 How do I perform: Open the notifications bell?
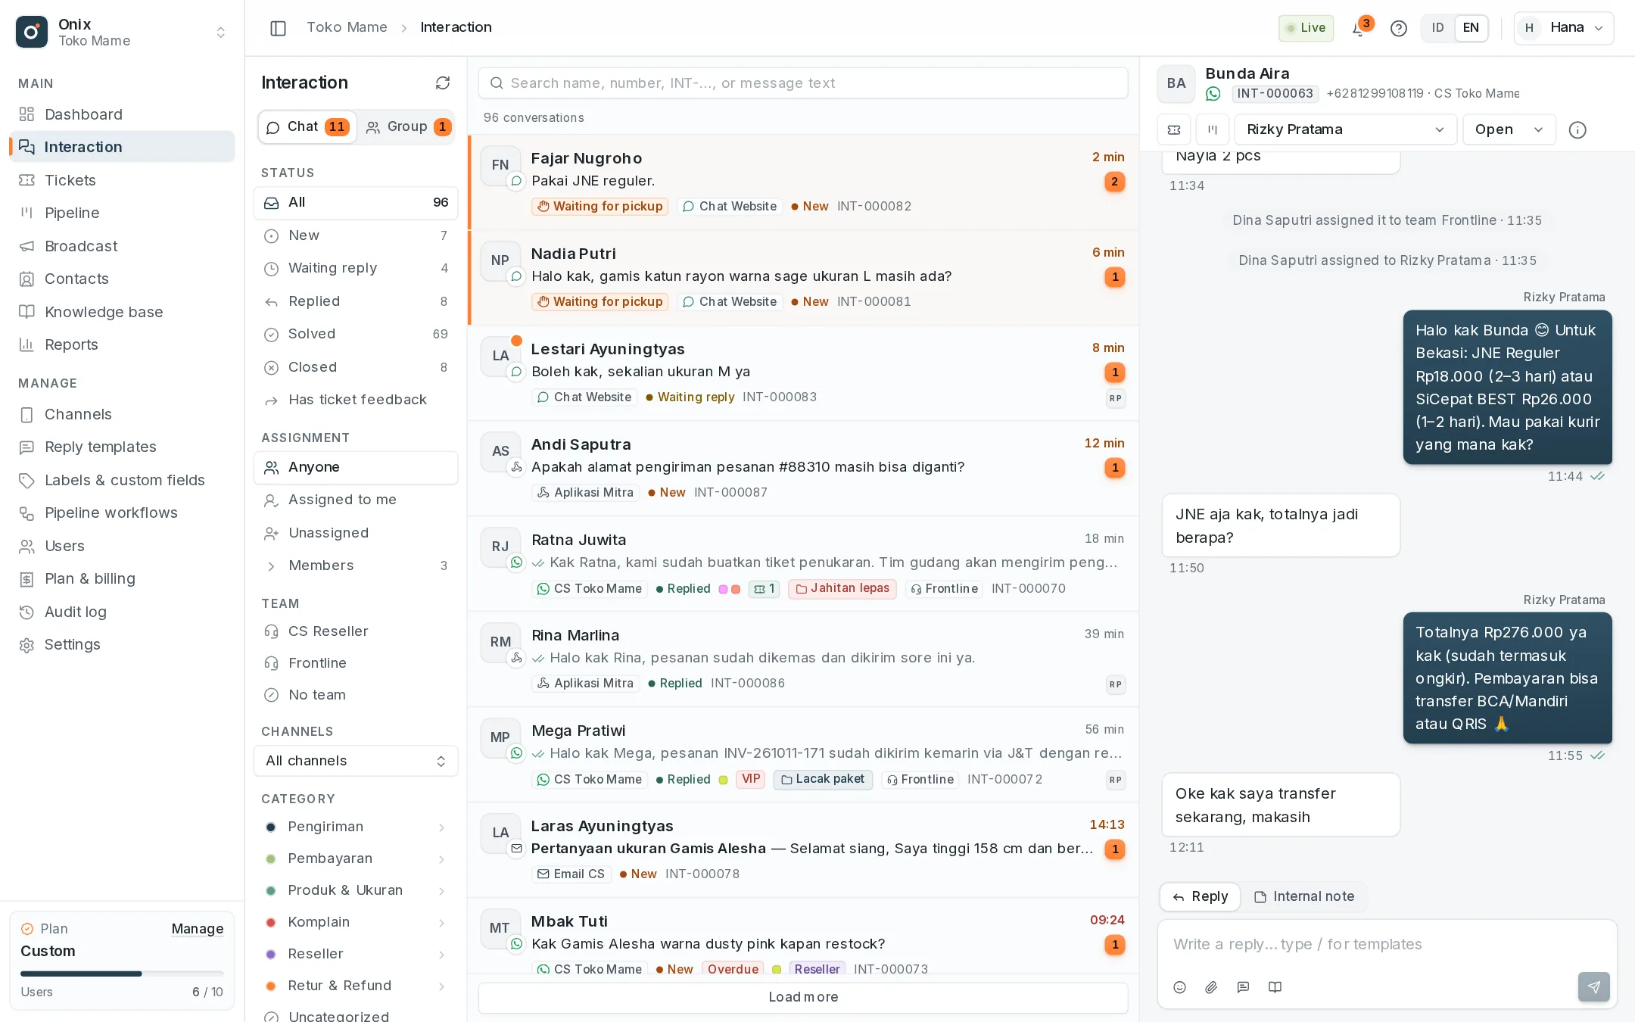1359,29
